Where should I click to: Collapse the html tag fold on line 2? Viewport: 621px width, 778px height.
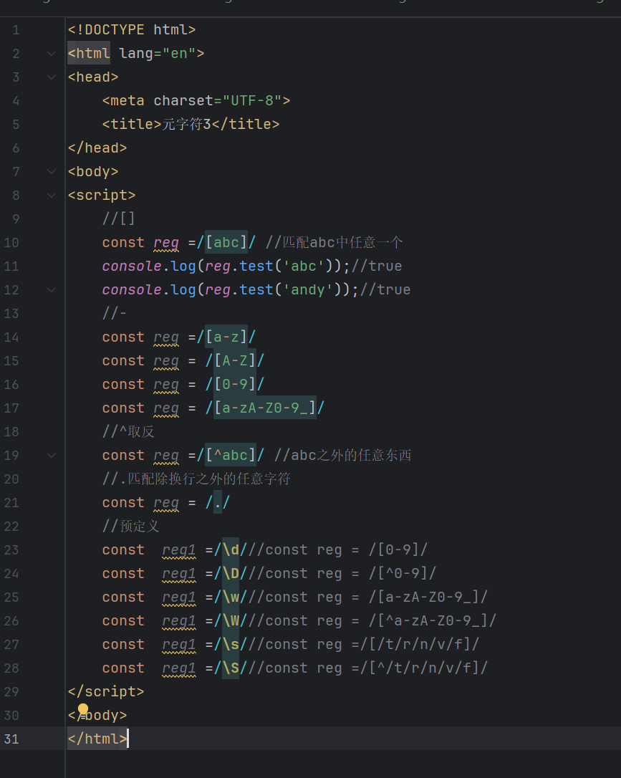[x=51, y=54]
